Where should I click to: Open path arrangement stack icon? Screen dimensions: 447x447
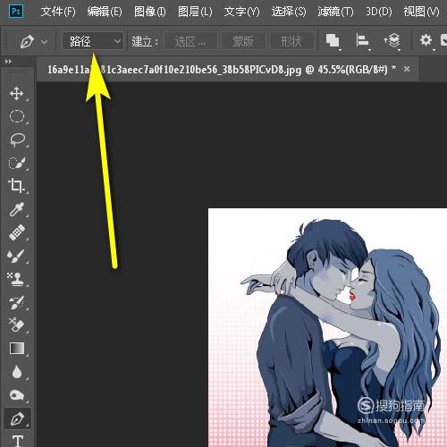tap(392, 40)
